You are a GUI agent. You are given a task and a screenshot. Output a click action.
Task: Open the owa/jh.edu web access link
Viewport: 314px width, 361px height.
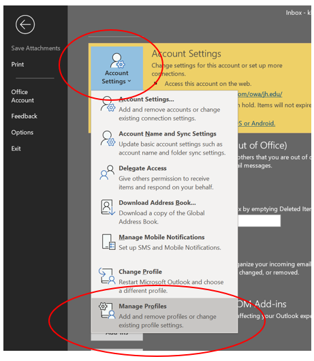(x=260, y=94)
